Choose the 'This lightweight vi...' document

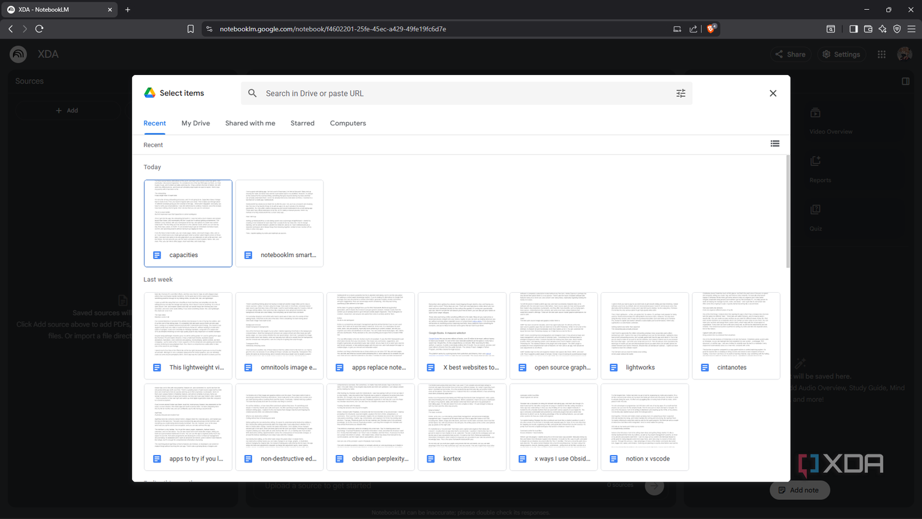point(188,336)
